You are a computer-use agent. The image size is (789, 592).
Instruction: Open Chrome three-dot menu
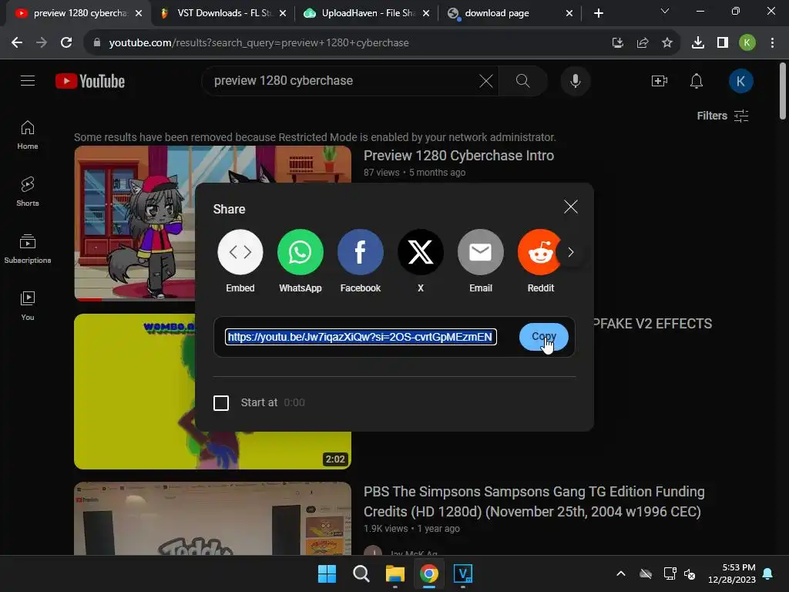click(x=772, y=43)
